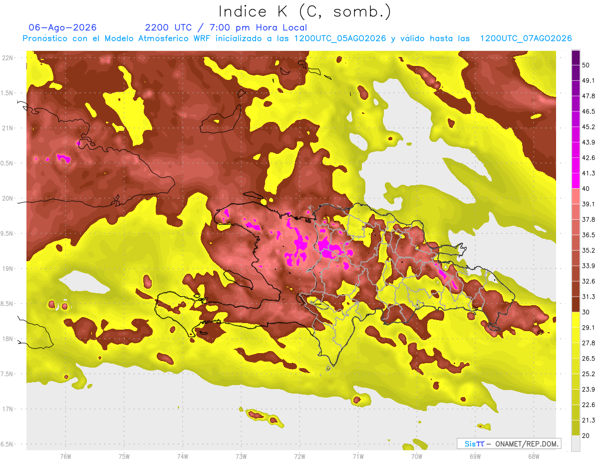This screenshot has width=599, height=463.
Task: Click the '17N' latitude label
Action: pos(8,409)
